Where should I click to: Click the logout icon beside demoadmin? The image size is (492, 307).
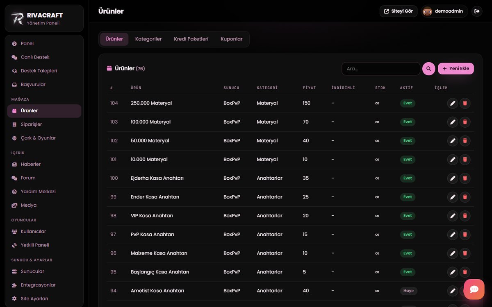click(x=477, y=11)
